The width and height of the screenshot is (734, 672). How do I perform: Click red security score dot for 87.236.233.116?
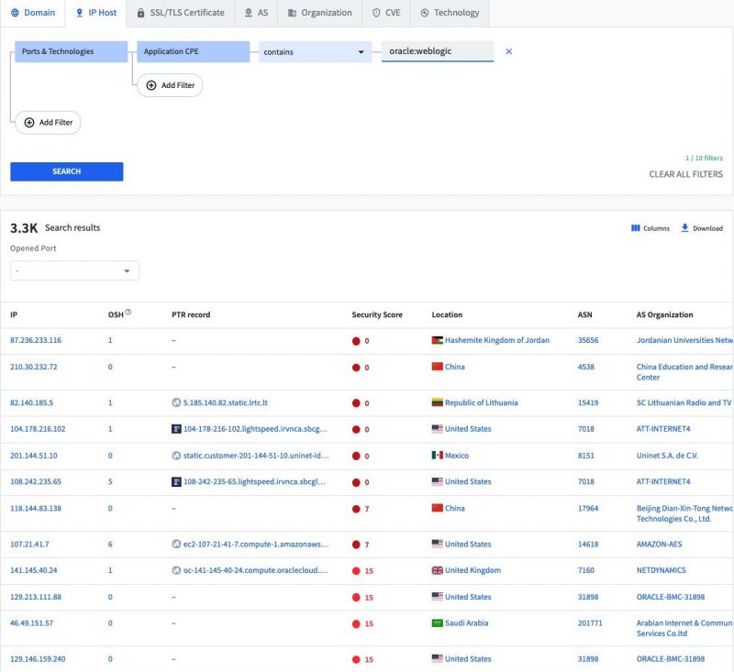pos(356,341)
